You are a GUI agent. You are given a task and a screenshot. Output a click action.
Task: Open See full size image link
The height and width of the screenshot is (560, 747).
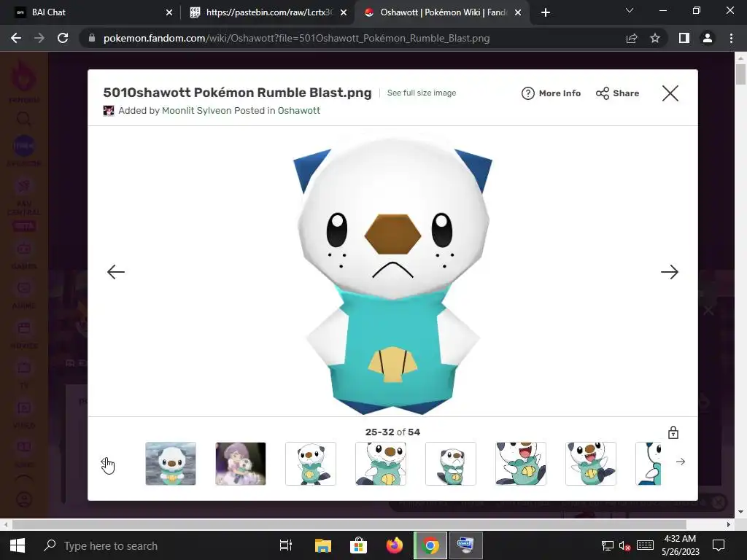click(x=421, y=93)
